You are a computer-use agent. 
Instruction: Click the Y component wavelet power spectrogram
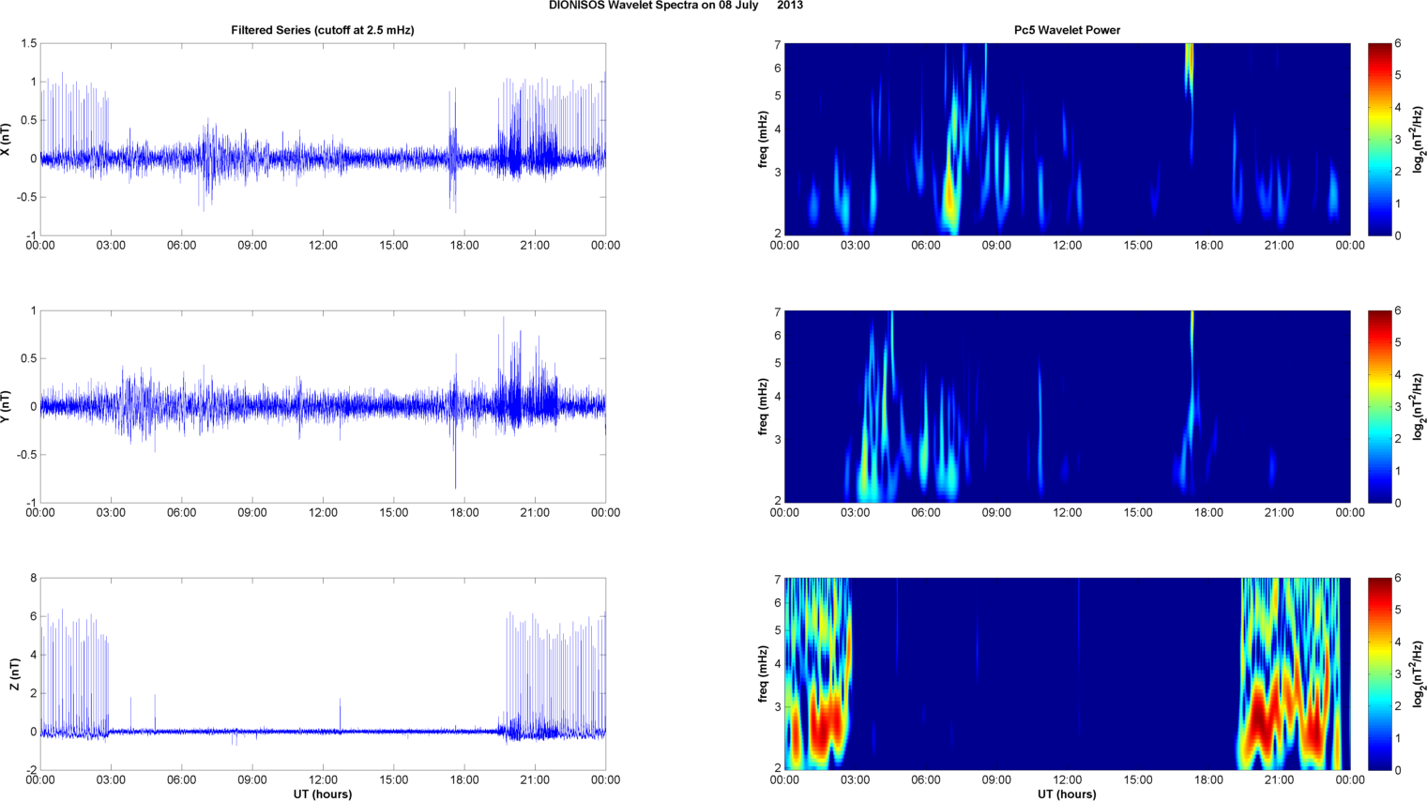click(x=1067, y=407)
